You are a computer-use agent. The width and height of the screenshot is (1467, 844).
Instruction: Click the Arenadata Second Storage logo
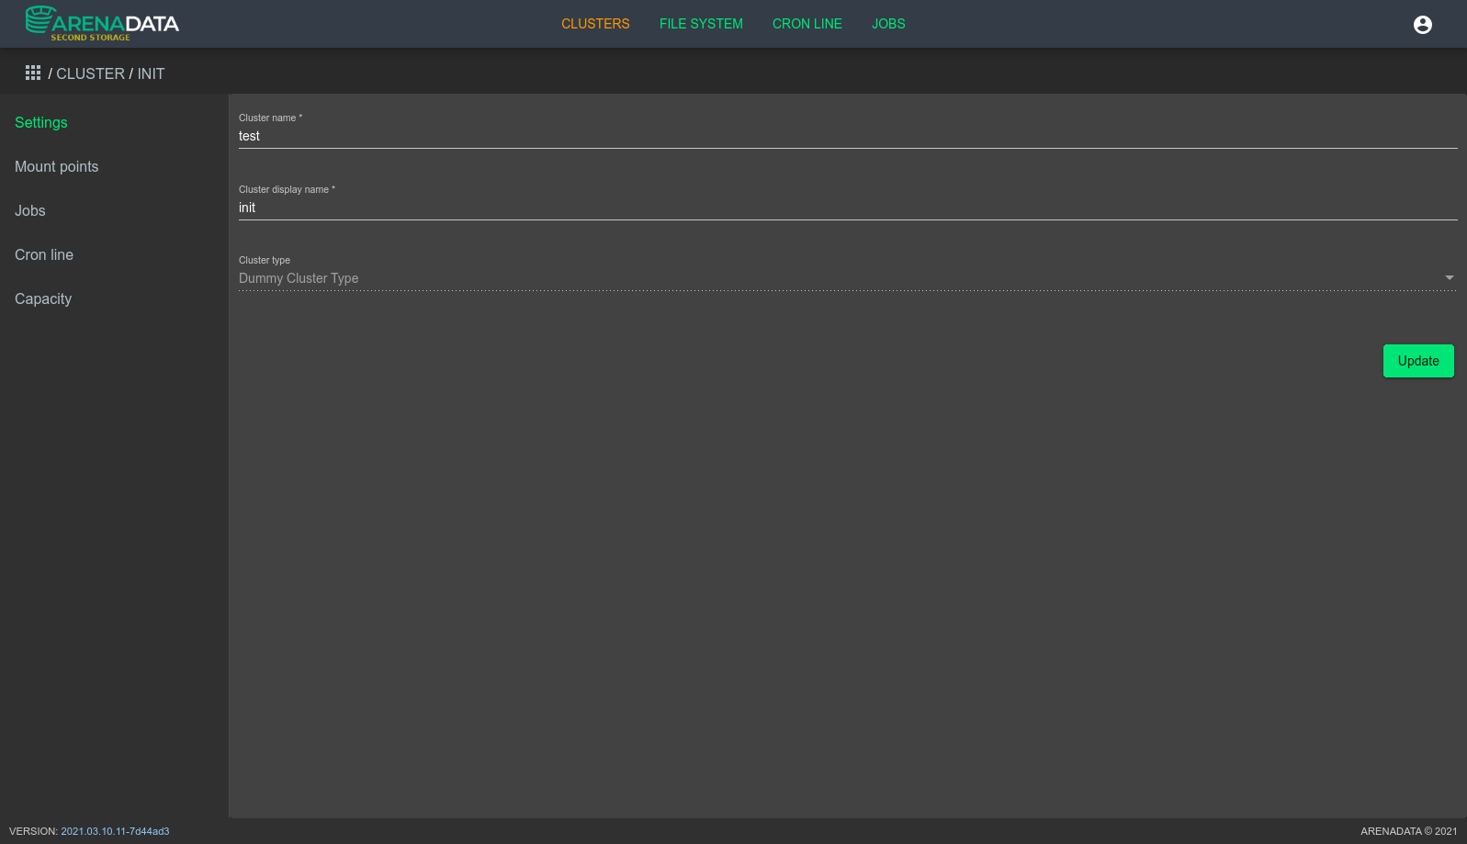tap(102, 24)
